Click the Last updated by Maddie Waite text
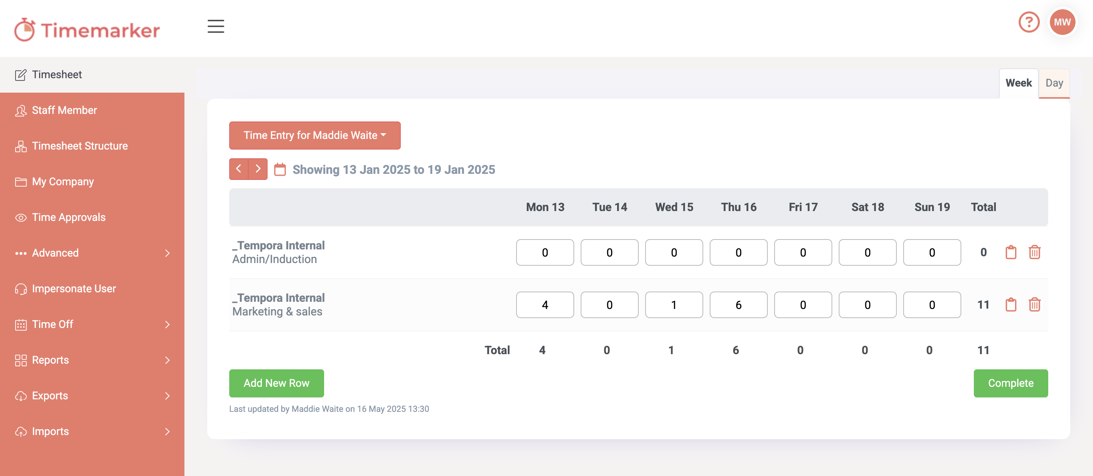This screenshot has height=476, width=1093. (x=329, y=409)
